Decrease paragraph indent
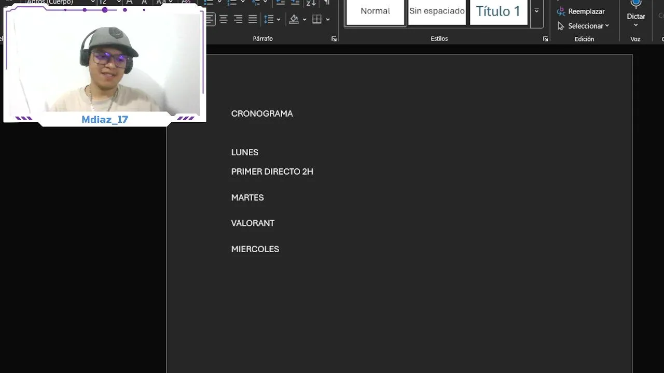The height and width of the screenshot is (373, 664). click(x=280, y=3)
